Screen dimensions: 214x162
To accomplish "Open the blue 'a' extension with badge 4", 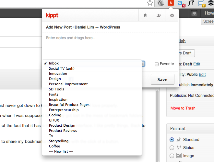I will (181, 4).
